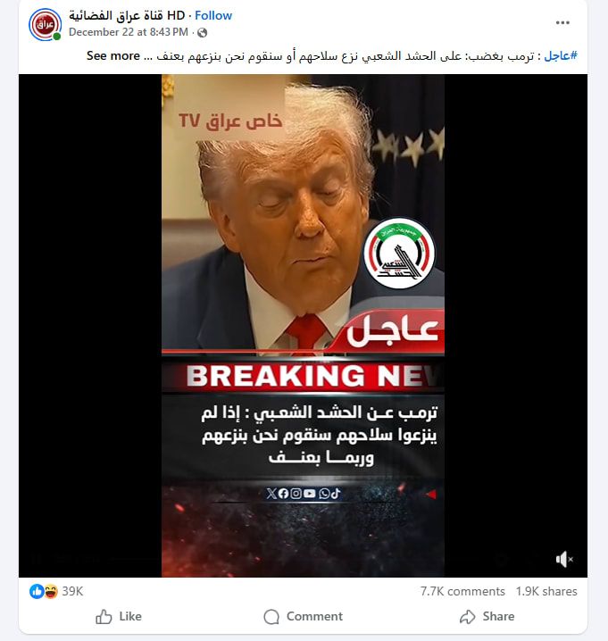This screenshot has height=641, width=608.
Task: Click the #عاجل hashtag
Action: tap(561, 55)
